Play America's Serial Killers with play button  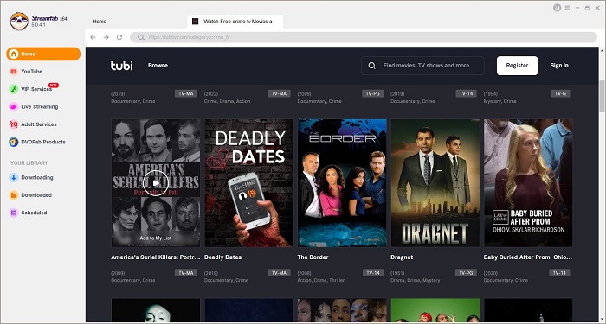[x=156, y=183]
